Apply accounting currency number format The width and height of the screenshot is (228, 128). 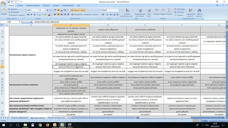103,15
